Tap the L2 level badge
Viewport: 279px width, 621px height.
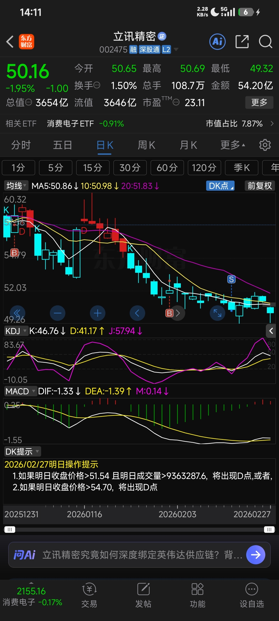[166, 49]
